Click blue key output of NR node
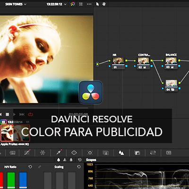 [x=127, y=66]
